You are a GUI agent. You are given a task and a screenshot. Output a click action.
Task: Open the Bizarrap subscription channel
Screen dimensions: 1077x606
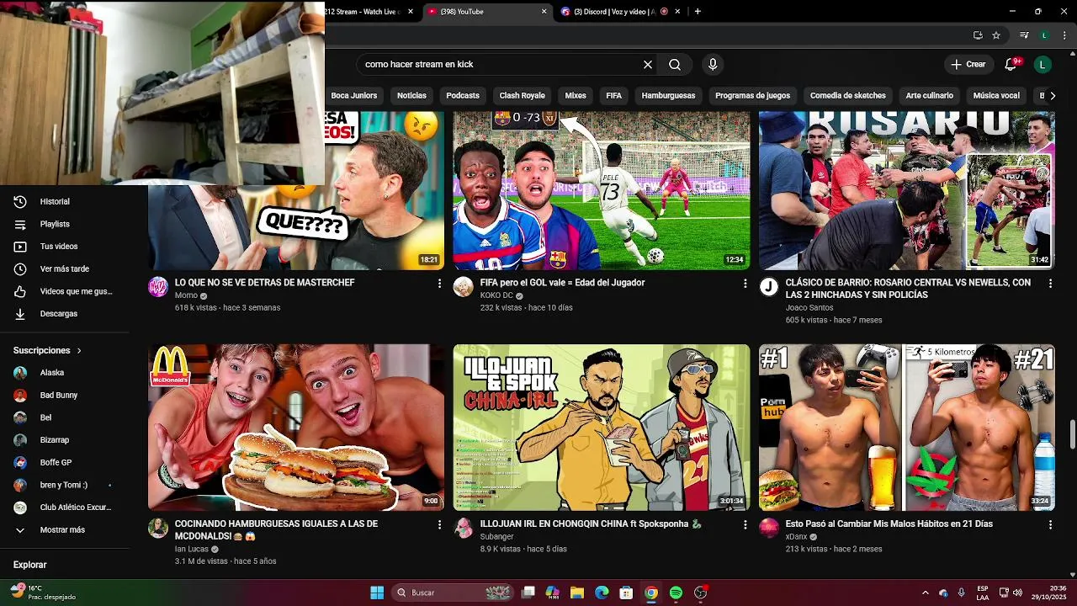[x=55, y=440]
